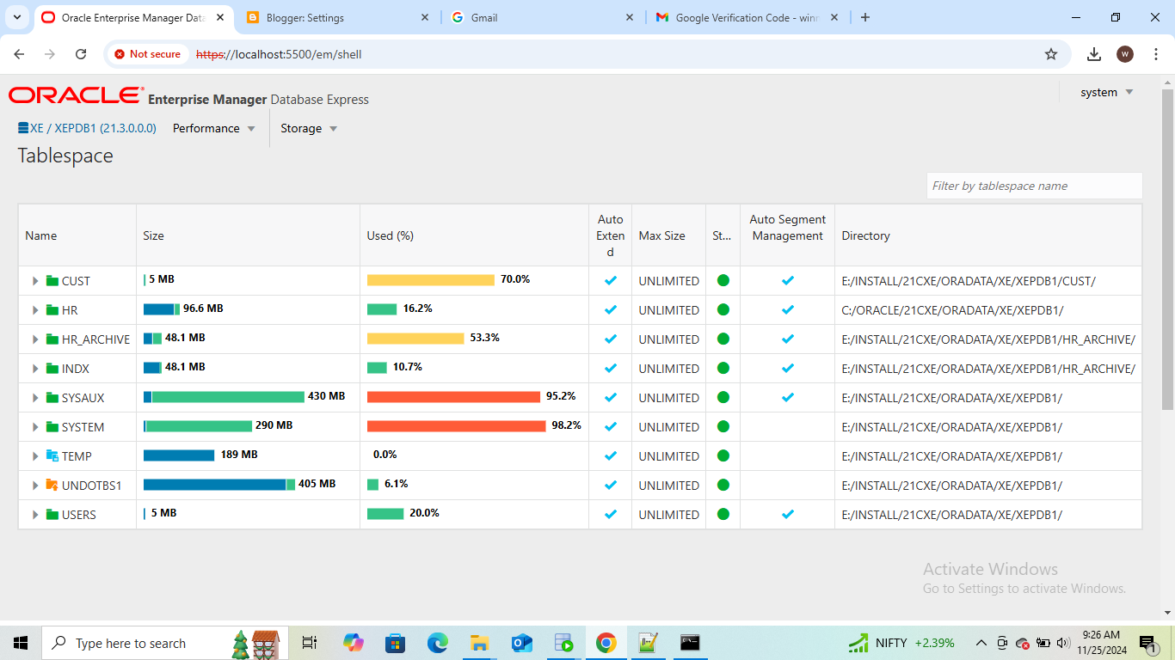
Task: Open File Explorer from the taskbar
Action: [480, 643]
